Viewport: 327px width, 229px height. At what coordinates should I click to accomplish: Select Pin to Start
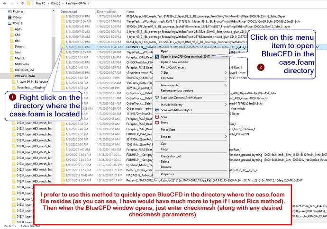(x=168, y=130)
